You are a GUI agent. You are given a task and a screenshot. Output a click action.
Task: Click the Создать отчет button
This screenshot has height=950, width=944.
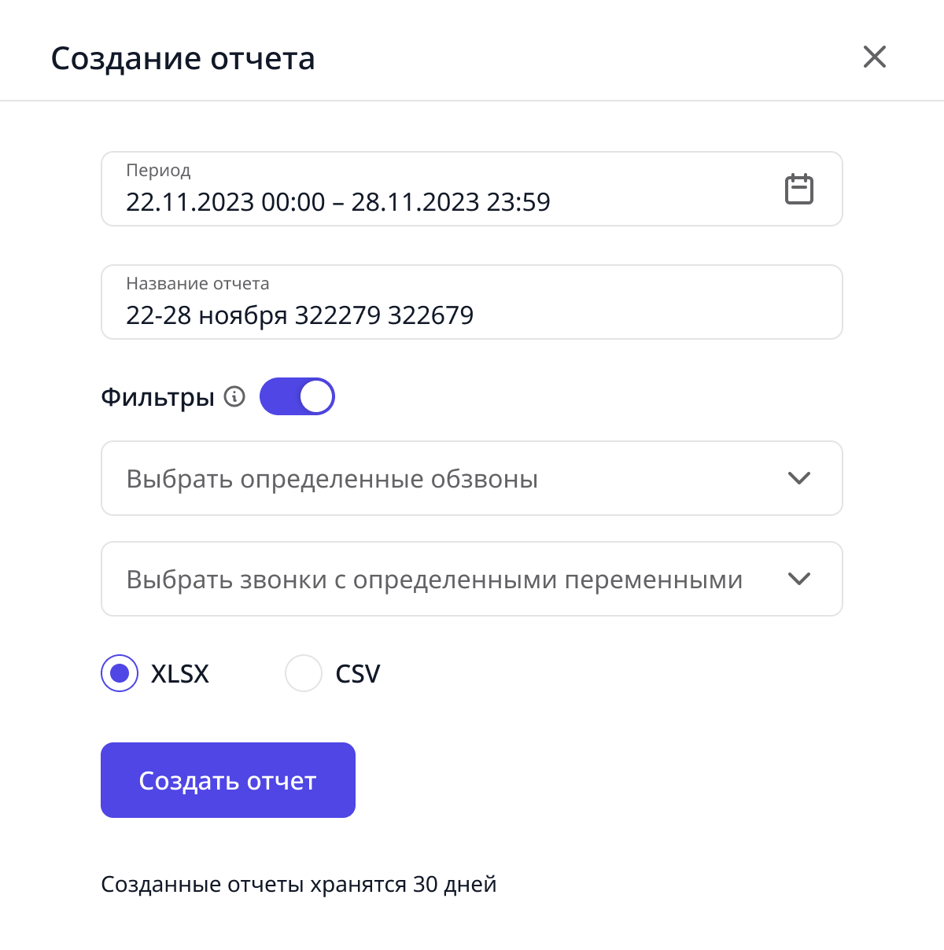point(228,780)
